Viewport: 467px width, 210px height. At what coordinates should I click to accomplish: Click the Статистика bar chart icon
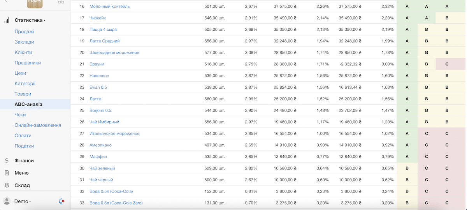coord(7,20)
